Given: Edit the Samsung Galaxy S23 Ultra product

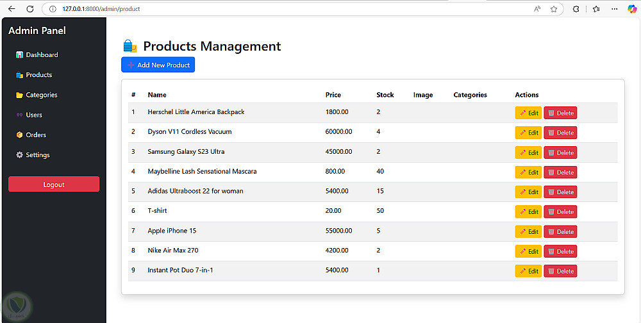Looking at the screenshot, I should point(528,153).
